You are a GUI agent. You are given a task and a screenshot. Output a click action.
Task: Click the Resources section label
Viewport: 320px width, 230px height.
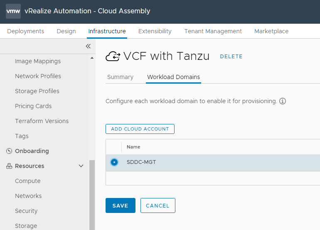tap(30, 166)
